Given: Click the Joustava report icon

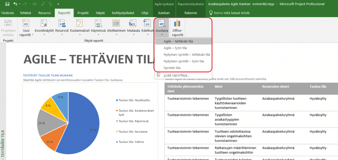Looking at the screenshot, I should (x=161, y=23).
